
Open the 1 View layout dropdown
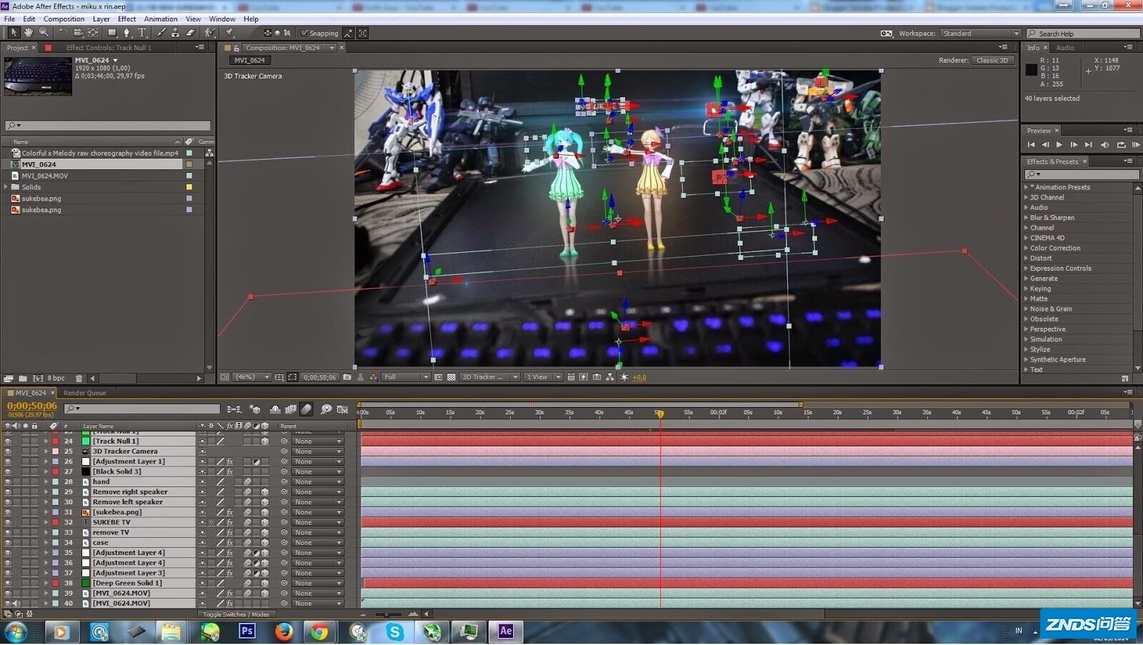point(543,377)
